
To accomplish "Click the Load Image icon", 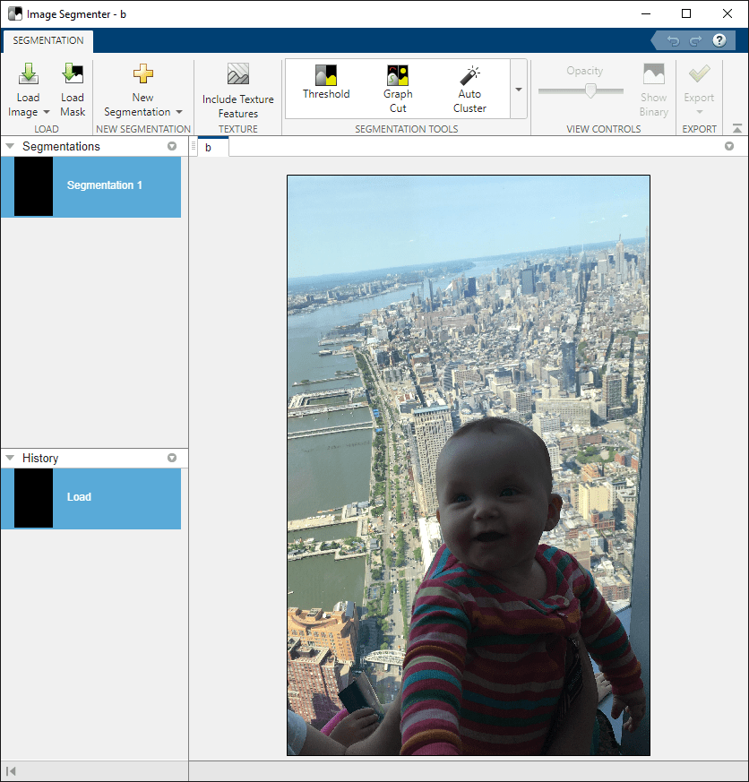I will click(29, 73).
